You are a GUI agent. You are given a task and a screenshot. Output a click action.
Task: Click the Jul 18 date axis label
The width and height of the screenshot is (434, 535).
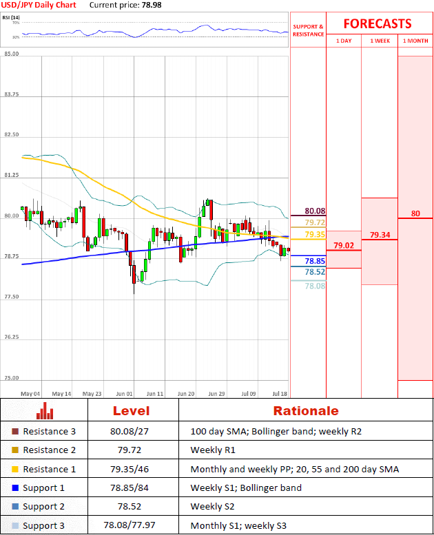click(x=280, y=394)
